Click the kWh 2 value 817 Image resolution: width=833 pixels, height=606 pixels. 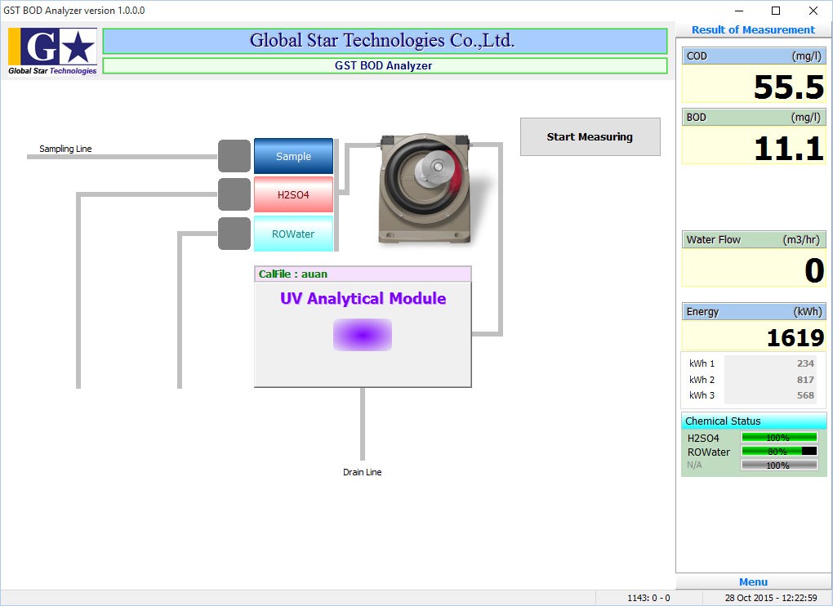805,380
